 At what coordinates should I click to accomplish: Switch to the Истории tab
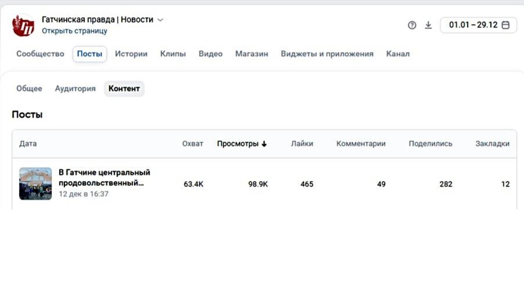[x=131, y=53]
